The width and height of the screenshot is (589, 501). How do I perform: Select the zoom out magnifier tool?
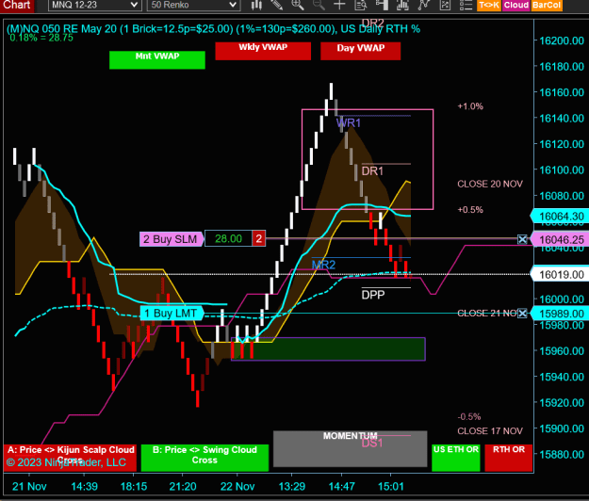click(319, 5)
